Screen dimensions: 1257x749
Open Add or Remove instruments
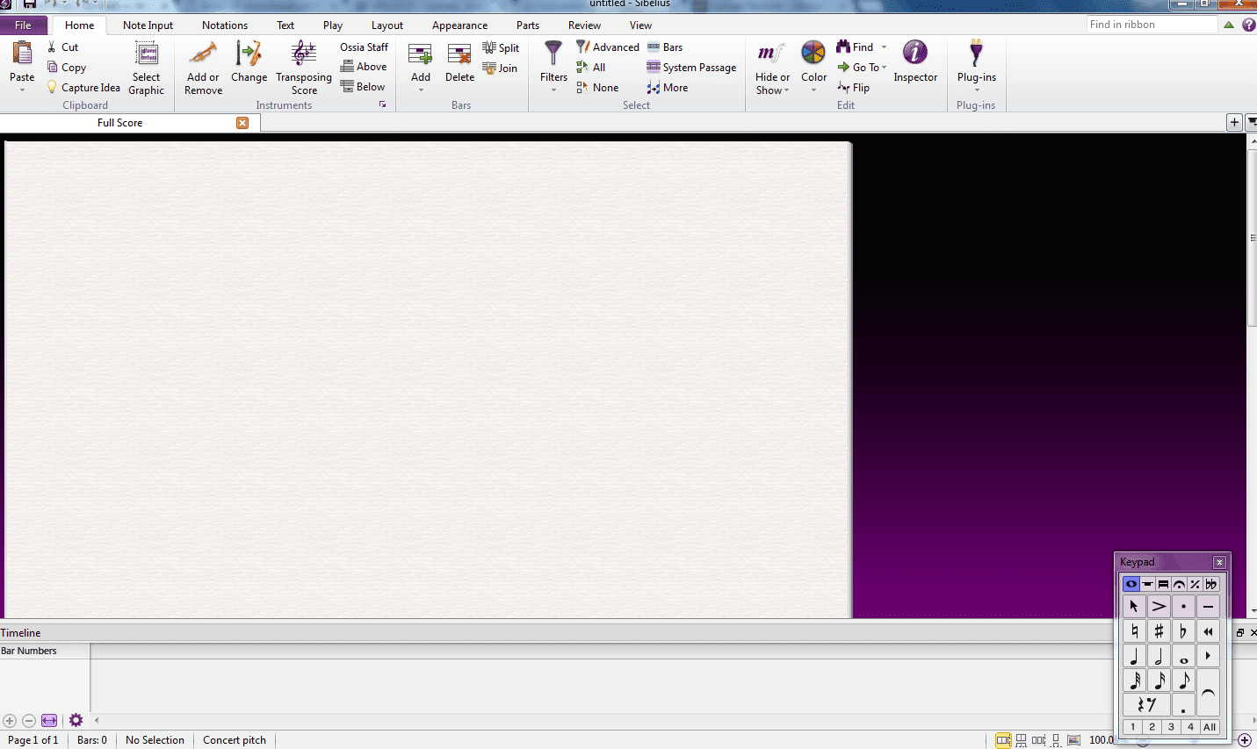click(203, 68)
